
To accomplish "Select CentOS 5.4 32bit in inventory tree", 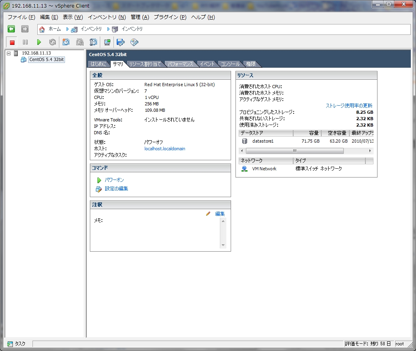I will tap(47, 60).
